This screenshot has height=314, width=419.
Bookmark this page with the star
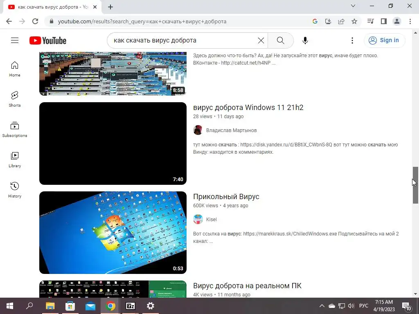pos(354,21)
